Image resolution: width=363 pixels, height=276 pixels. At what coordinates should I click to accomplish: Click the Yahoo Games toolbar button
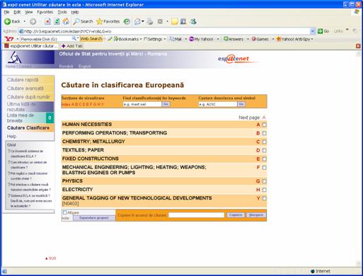260,39
